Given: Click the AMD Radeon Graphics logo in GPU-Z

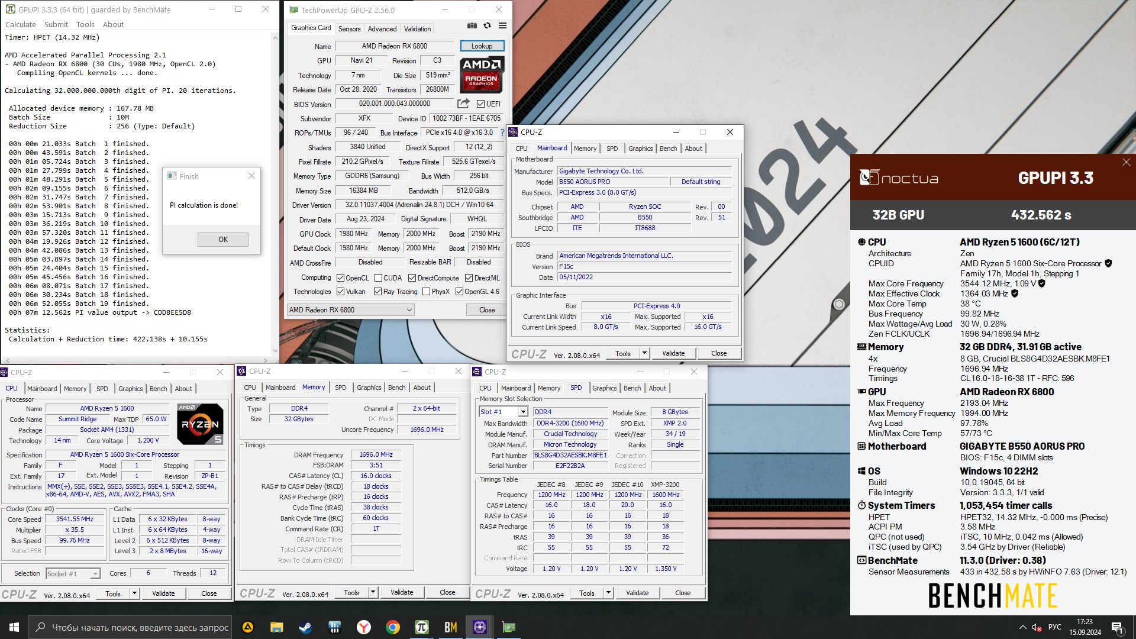Looking at the screenshot, I should coord(482,75).
